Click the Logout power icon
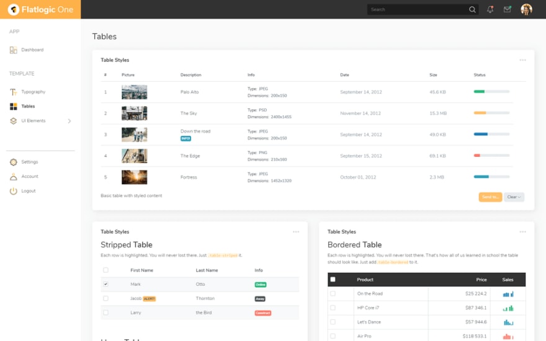This screenshot has height=341, width=546. 13,191
